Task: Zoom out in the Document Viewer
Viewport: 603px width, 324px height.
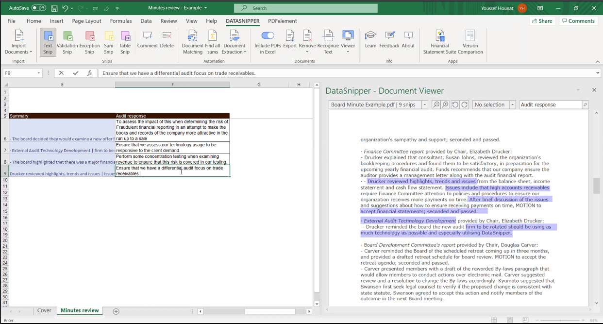Action: [x=436, y=105]
